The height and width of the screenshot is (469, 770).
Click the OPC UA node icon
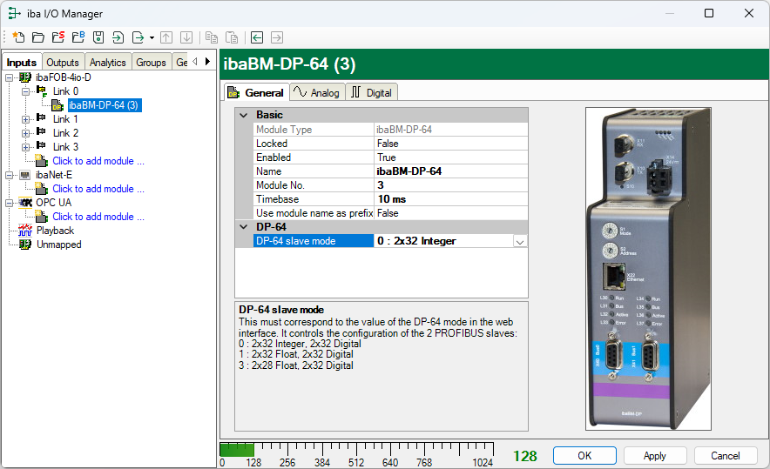pyautogui.click(x=25, y=203)
